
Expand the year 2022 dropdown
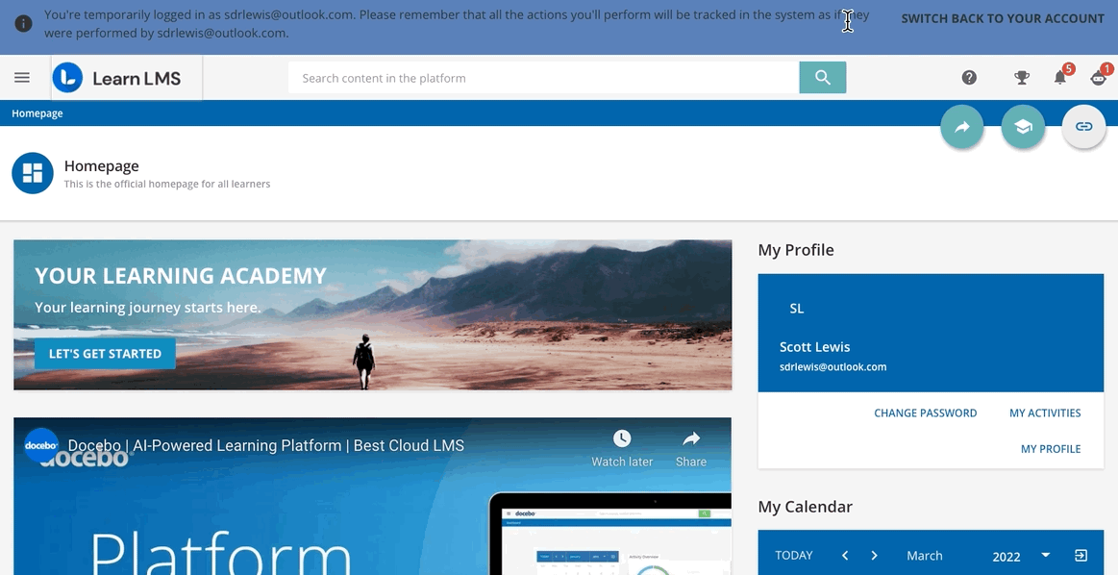click(1045, 556)
